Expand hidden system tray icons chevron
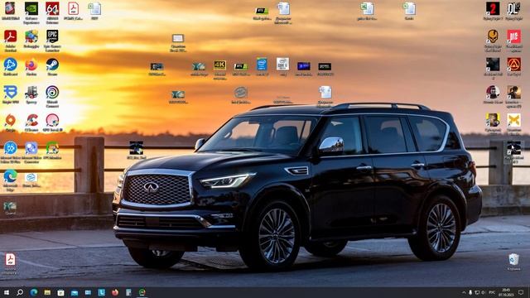The width and height of the screenshot is (530, 298). coord(464,292)
